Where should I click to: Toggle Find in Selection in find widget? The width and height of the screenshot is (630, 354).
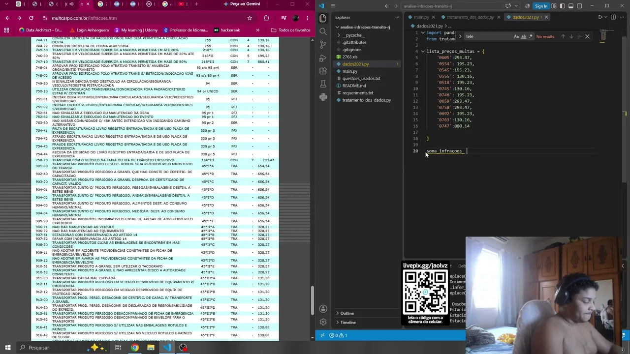coord(579,36)
